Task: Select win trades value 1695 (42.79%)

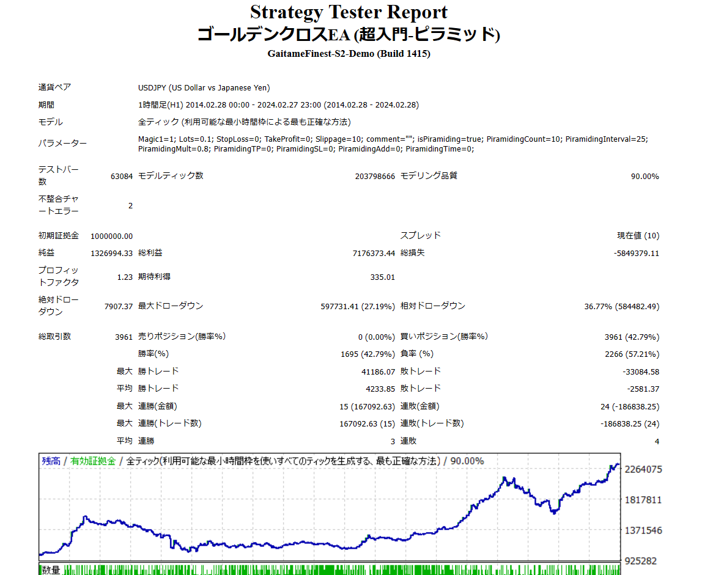Action: point(368,354)
